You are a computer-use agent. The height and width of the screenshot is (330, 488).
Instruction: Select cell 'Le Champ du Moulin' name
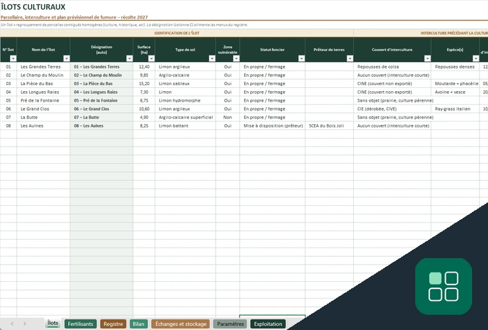click(44, 75)
